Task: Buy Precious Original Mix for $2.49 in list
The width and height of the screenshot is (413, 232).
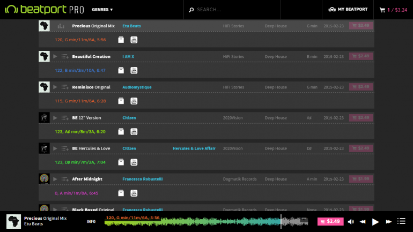Action: [x=361, y=26]
